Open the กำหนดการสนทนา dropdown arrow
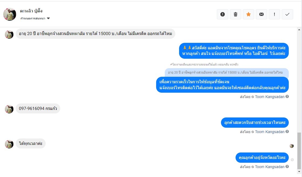302x177 pixels. [x=48, y=18]
